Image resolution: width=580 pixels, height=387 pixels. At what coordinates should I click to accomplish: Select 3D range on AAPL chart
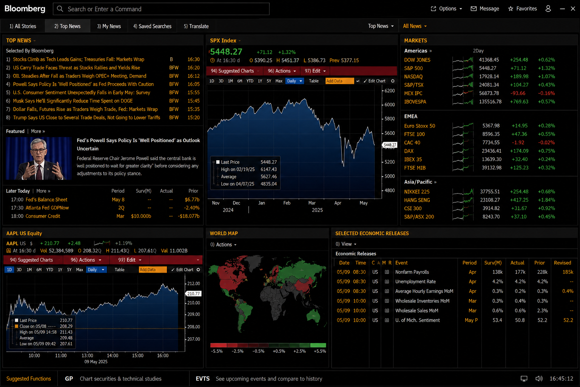[19, 269]
